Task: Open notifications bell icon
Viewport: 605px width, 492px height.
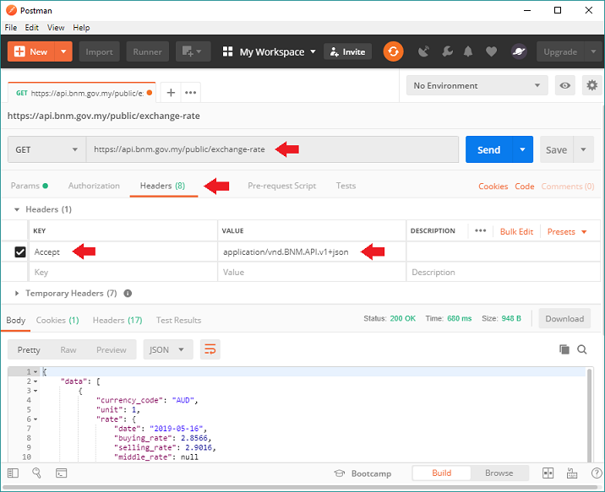Action: [x=468, y=51]
